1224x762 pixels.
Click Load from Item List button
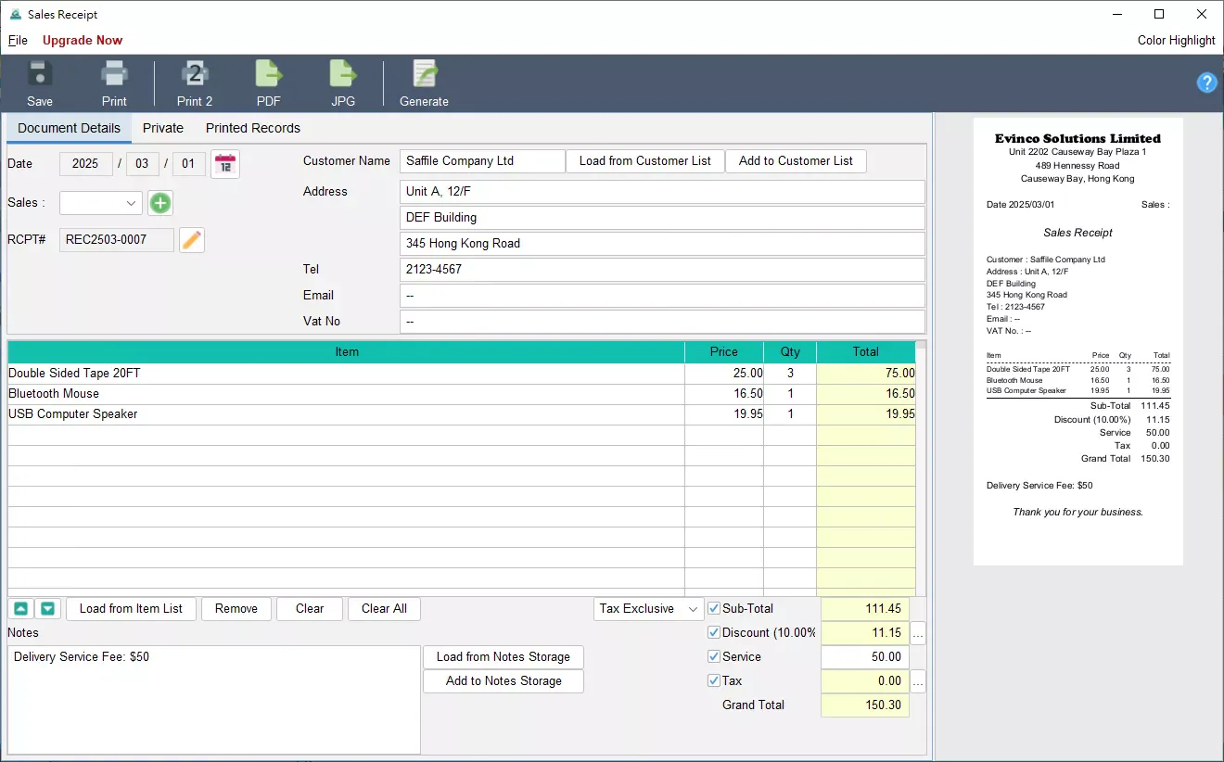[131, 609]
